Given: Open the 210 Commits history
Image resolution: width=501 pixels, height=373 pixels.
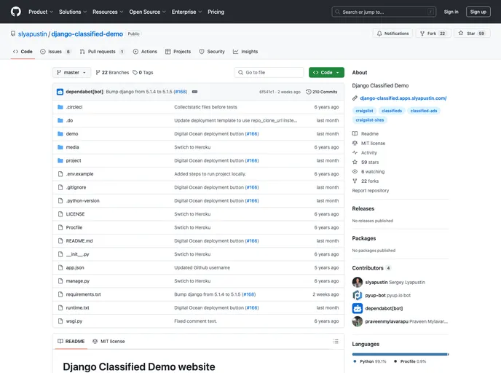Looking at the screenshot, I should (x=321, y=92).
